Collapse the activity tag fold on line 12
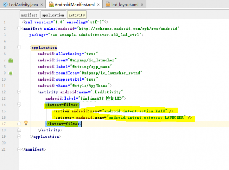The height and width of the screenshot is (170, 229). (x=19, y=92)
